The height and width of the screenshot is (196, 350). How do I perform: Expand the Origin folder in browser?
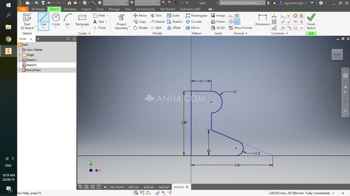tap(20, 55)
